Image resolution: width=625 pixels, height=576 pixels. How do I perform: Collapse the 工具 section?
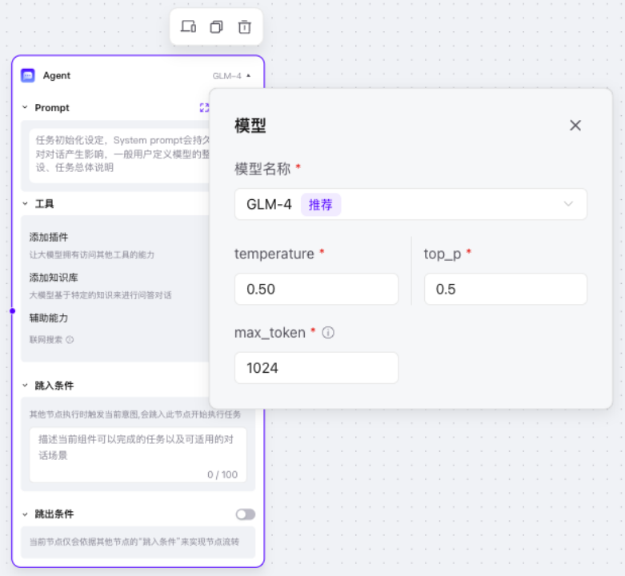click(x=25, y=203)
